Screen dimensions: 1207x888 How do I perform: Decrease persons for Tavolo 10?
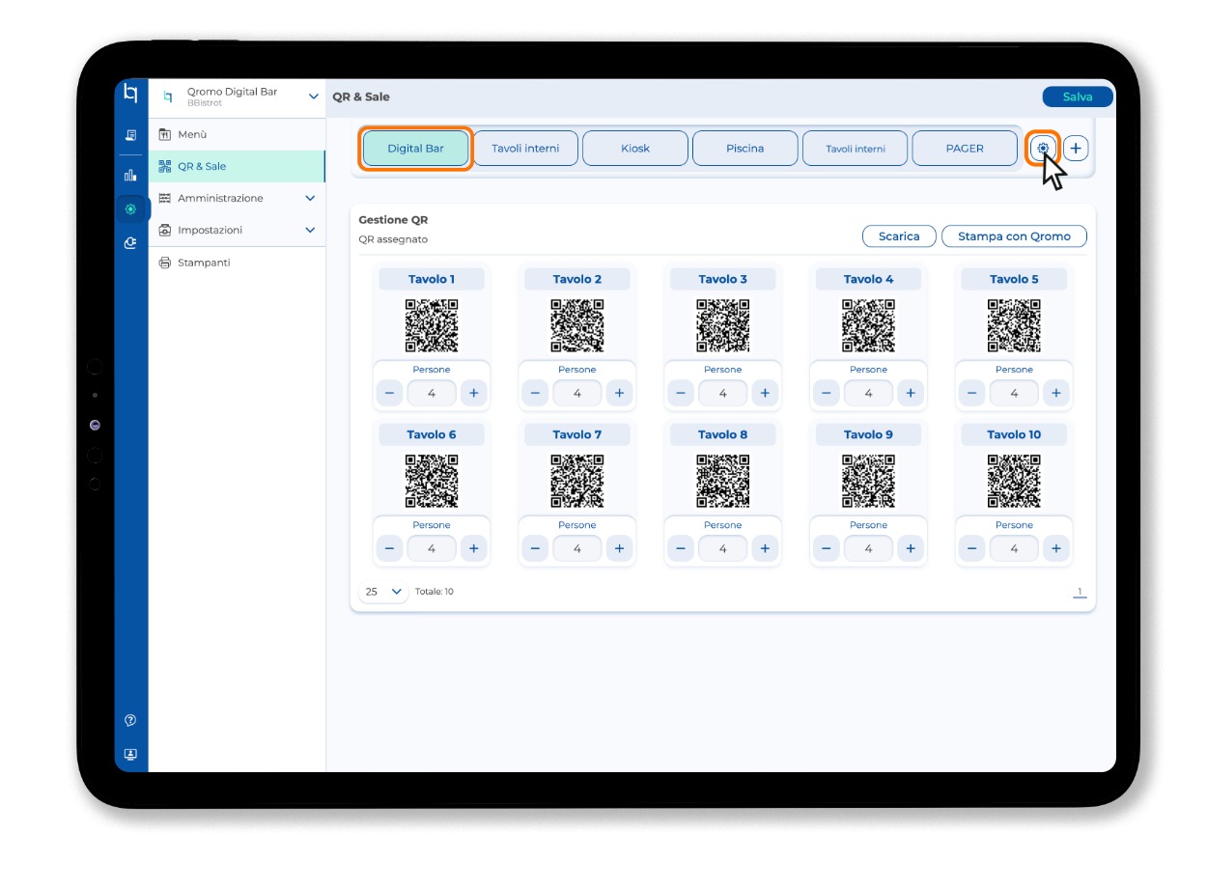972,548
